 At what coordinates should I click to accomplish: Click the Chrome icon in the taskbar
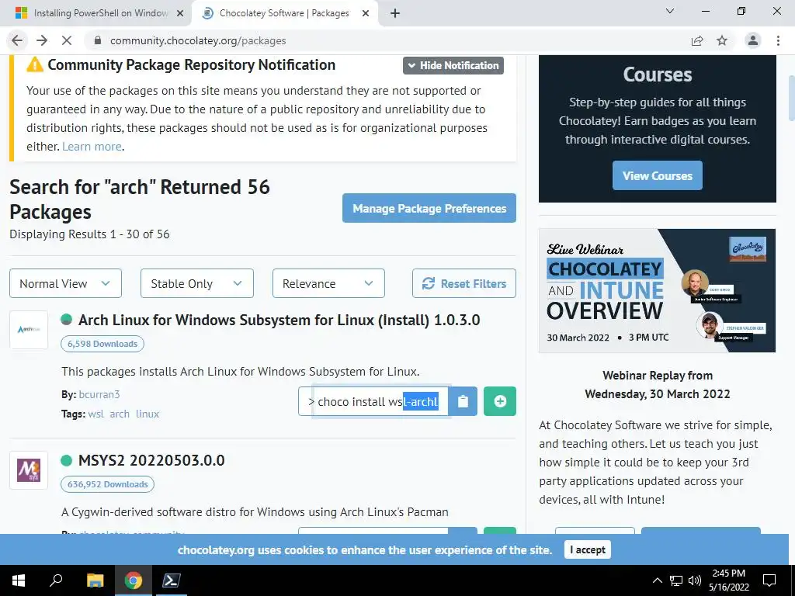click(x=133, y=580)
